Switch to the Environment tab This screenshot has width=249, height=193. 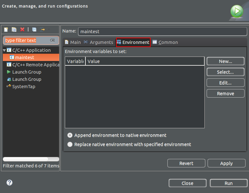pyautogui.click(x=133, y=42)
